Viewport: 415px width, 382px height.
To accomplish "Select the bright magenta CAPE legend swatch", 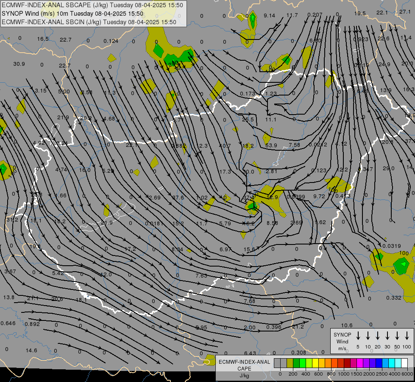I will 360,363.
